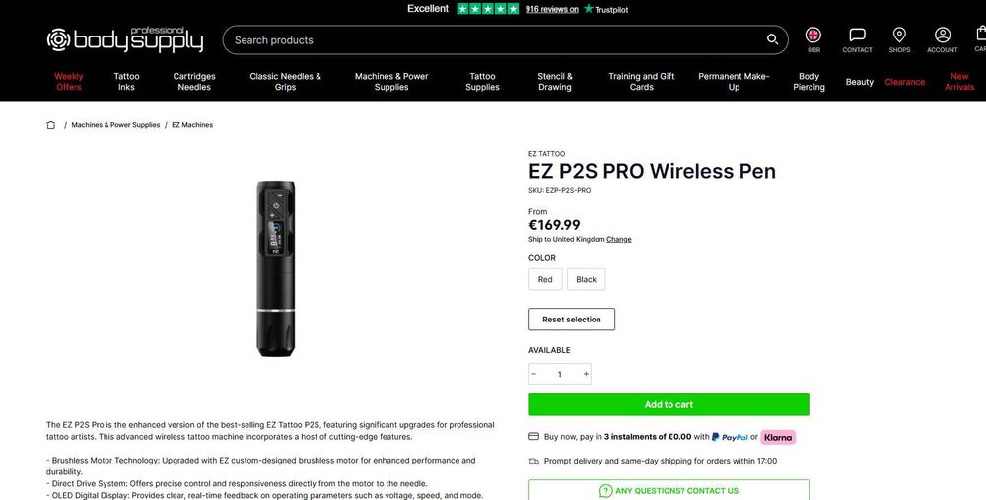
Task: Open the Permanent Make-Up menu
Action: point(734,82)
